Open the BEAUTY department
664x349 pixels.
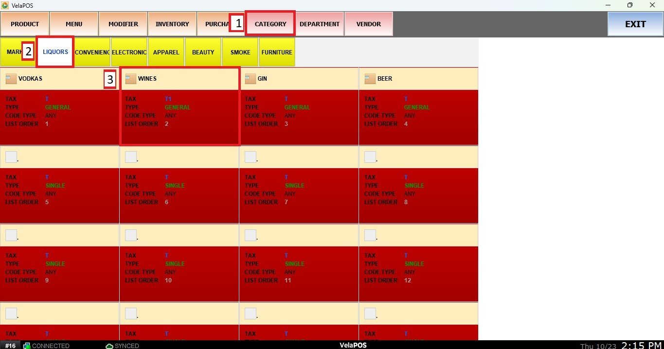(x=203, y=52)
